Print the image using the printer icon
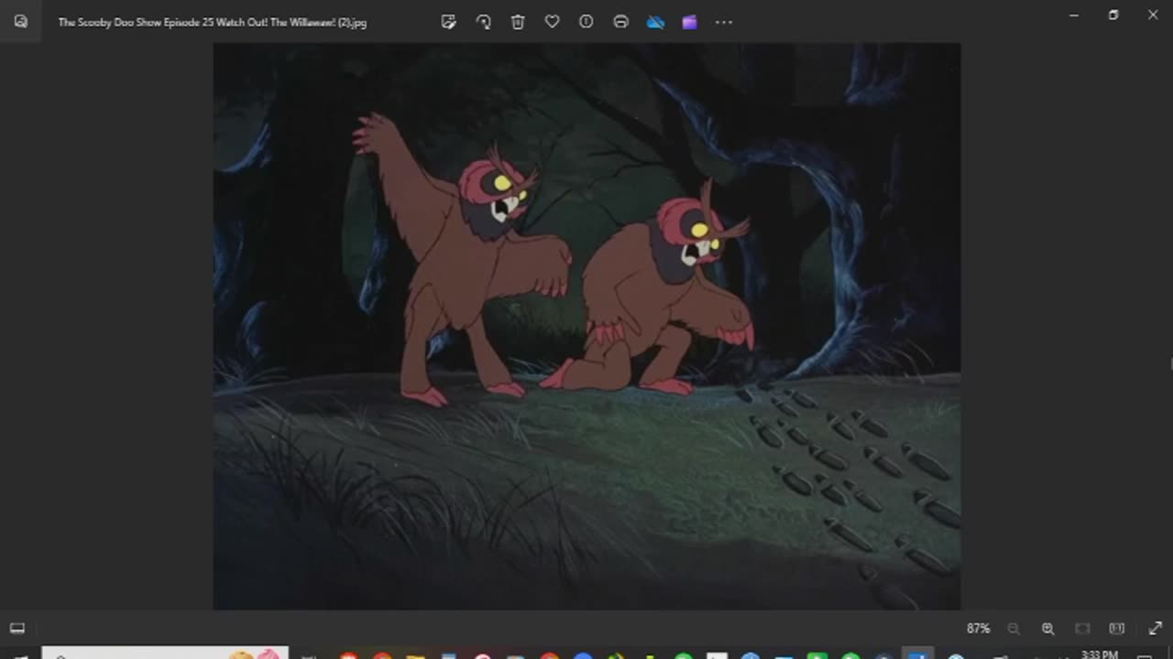The image size is (1173, 659). click(620, 22)
